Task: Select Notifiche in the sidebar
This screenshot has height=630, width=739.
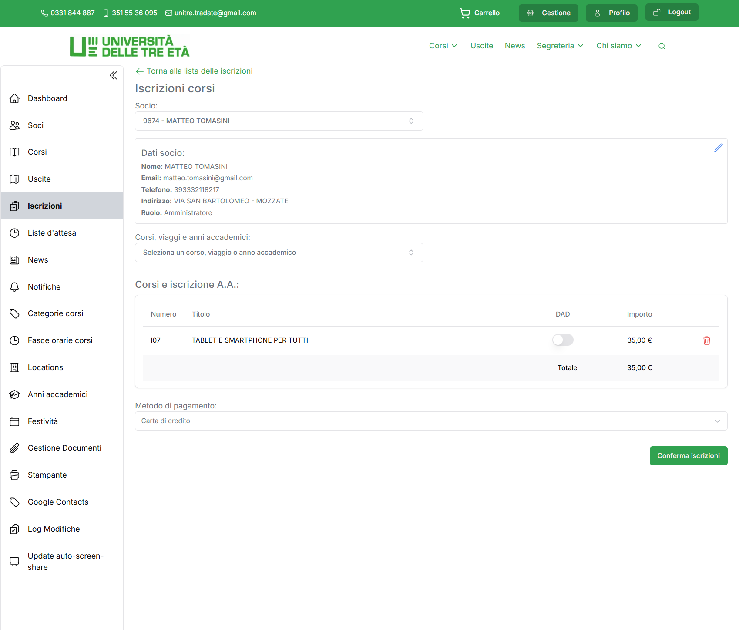Action: [44, 286]
